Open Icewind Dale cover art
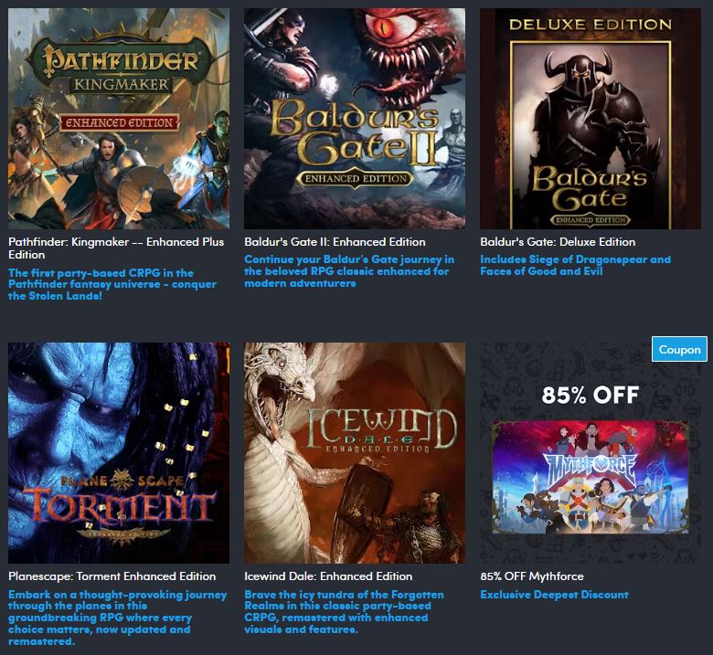The width and height of the screenshot is (713, 655). pos(355,453)
